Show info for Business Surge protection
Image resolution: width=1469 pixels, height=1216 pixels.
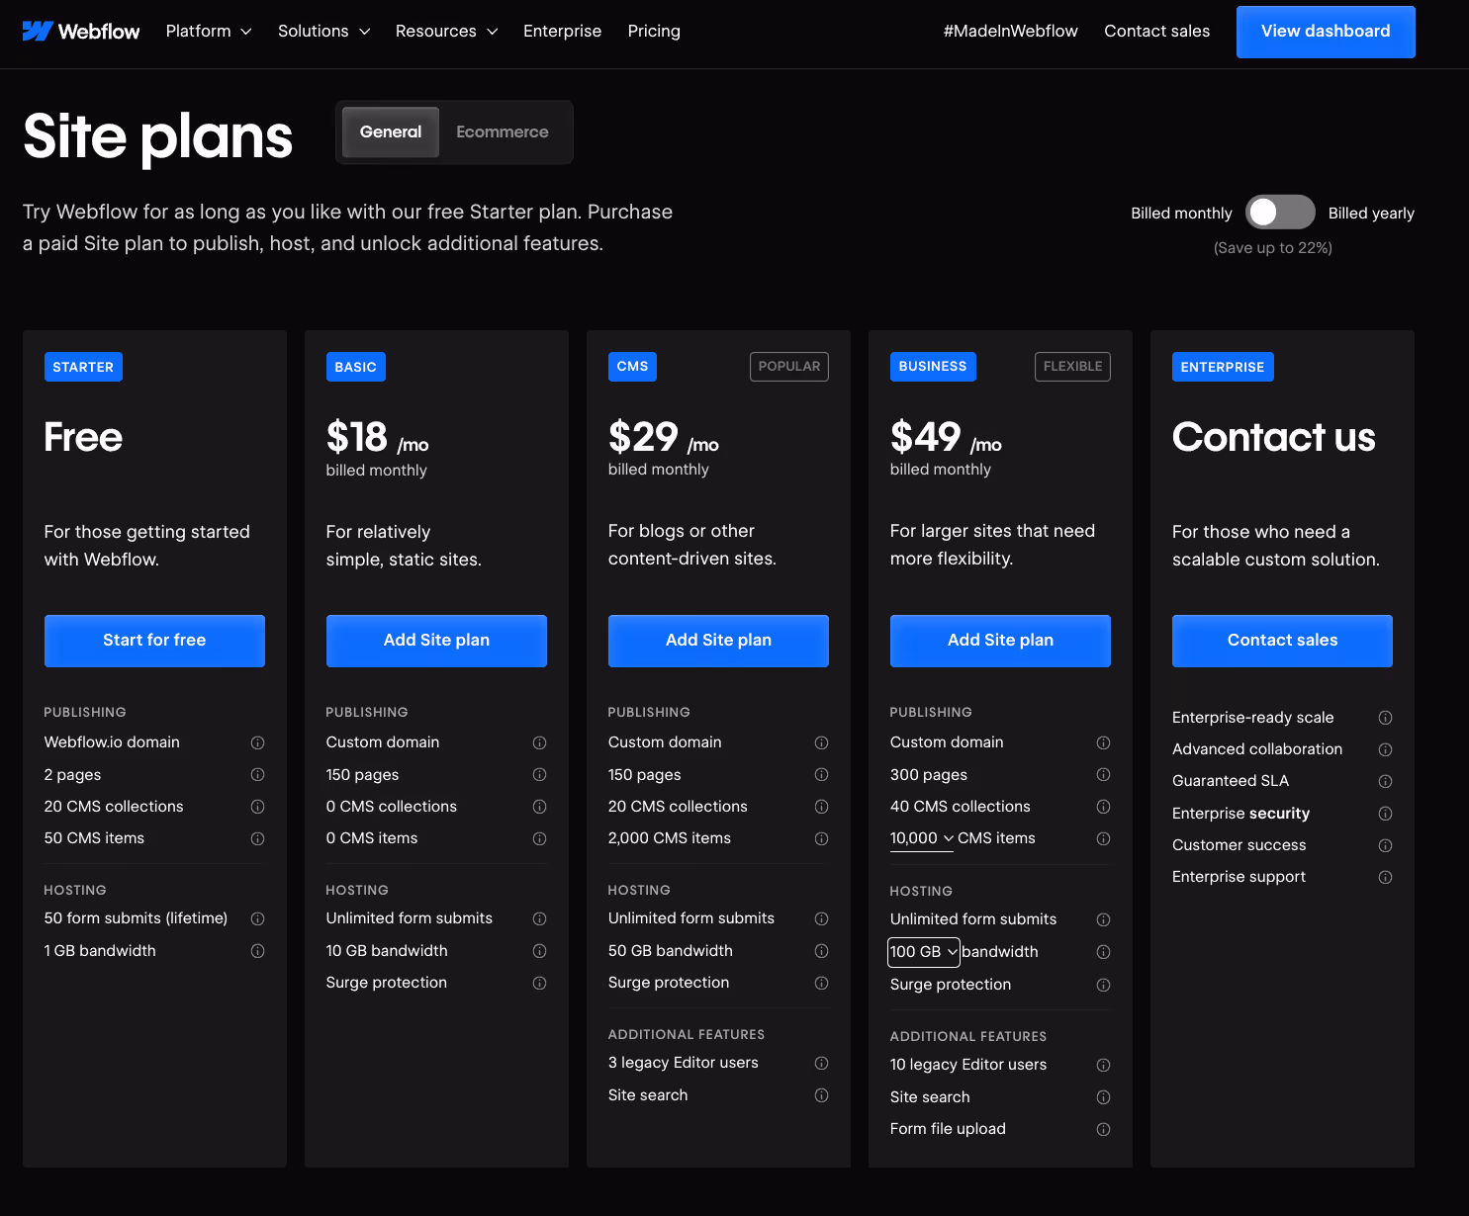1103,985
